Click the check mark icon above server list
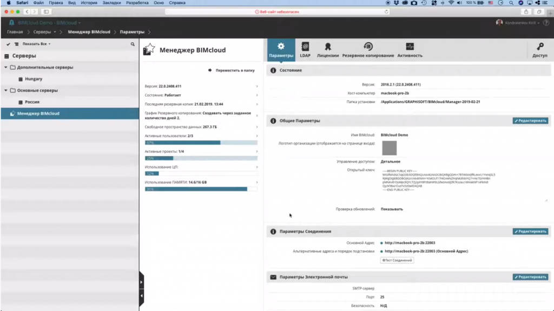The width and height of the screenshot is (554, 311). (x=8, y=44)
